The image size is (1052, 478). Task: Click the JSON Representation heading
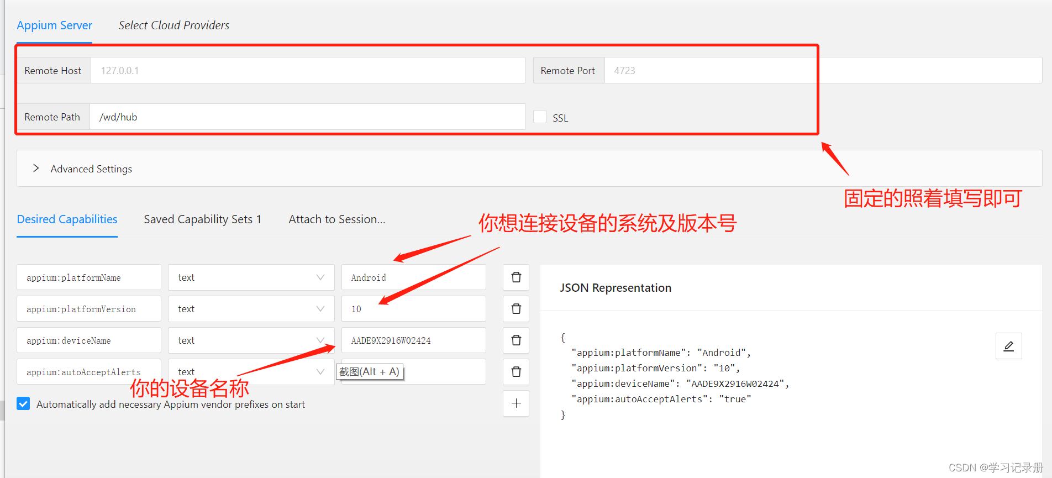(x=616, y=288)
